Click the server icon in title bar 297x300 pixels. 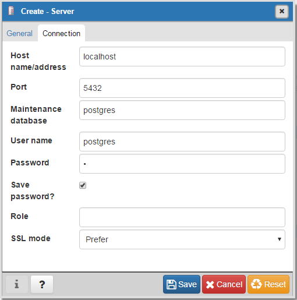pos(11,11)
